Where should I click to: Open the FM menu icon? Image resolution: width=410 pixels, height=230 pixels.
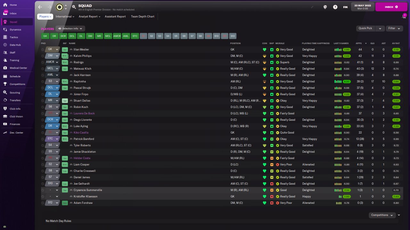click(345, 7)
